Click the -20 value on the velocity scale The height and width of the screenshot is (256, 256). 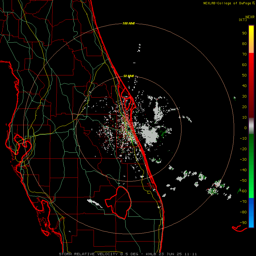point(243,149)
